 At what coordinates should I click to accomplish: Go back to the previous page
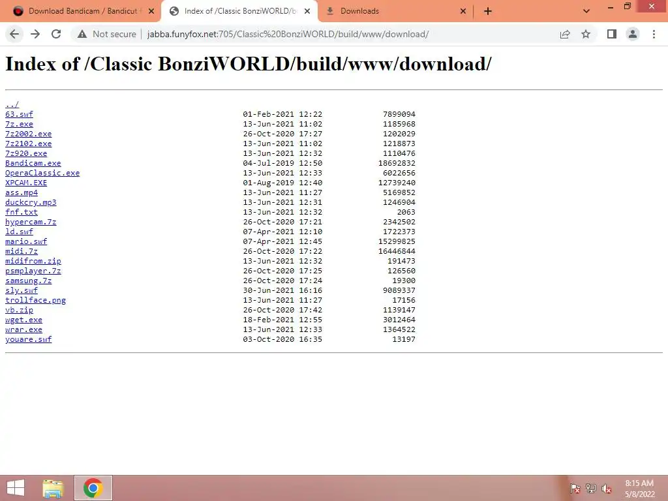pyautogui.click(x=14, y=34)
